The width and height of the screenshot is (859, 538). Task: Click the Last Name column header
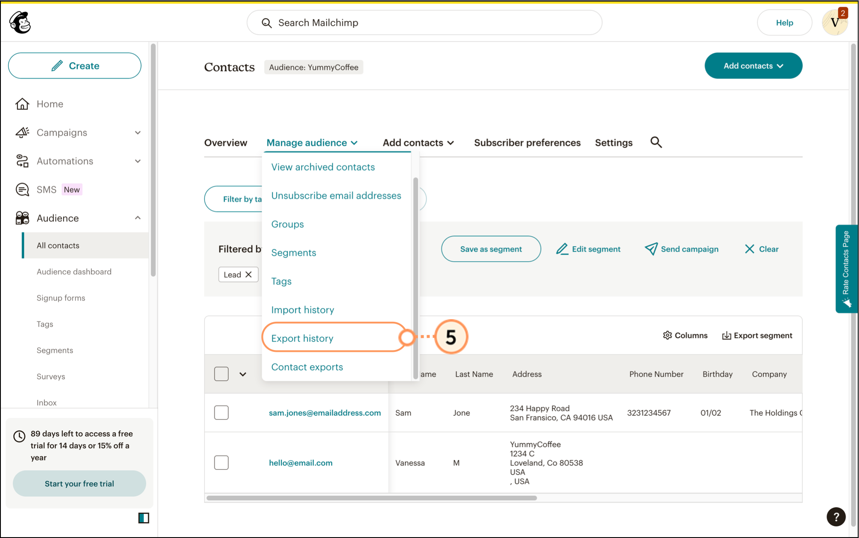point(474,374)
